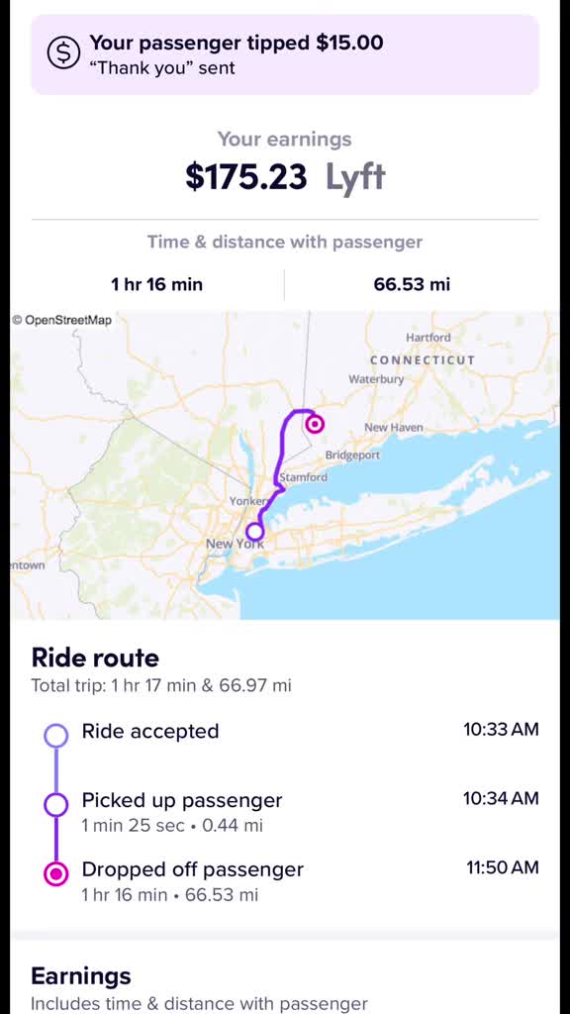The width and height of the screenshot is (570, 1014).
Task: Select the 1 hr 16 min duration
Action: click(x=157, y=284)
